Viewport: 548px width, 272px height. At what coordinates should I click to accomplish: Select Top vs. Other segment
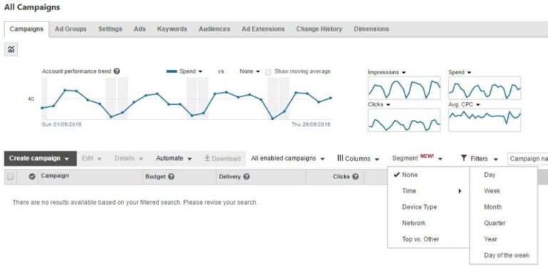click(428, 239)
